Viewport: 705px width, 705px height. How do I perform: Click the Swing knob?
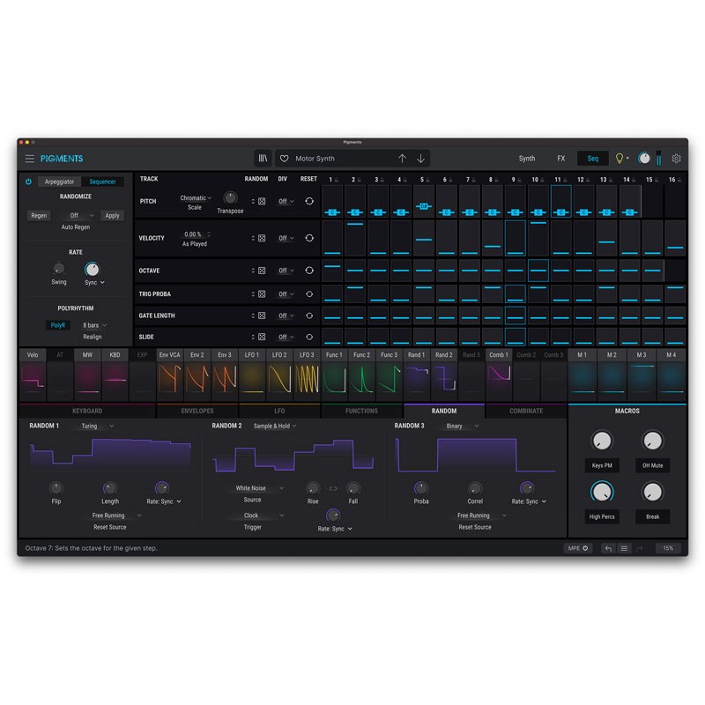click(x=58, y=269)
